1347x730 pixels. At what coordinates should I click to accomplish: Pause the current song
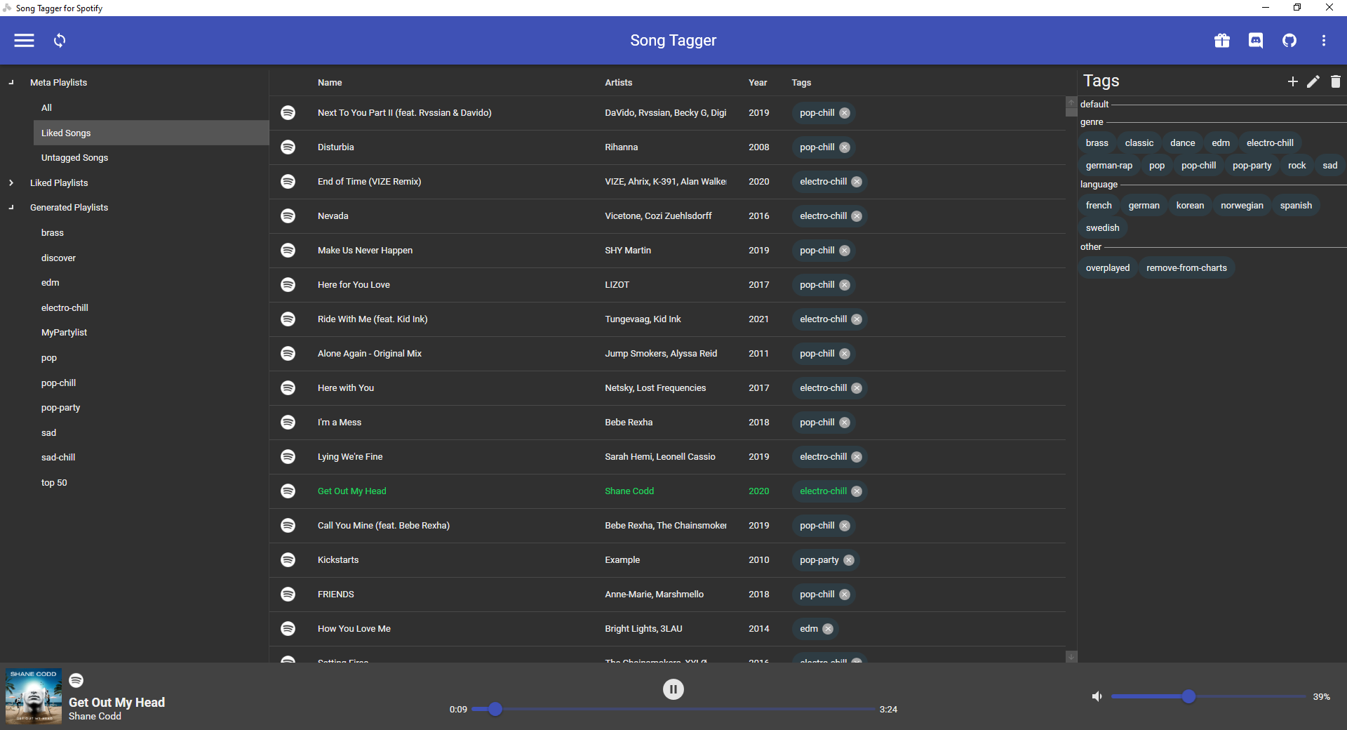click(673, 689)
